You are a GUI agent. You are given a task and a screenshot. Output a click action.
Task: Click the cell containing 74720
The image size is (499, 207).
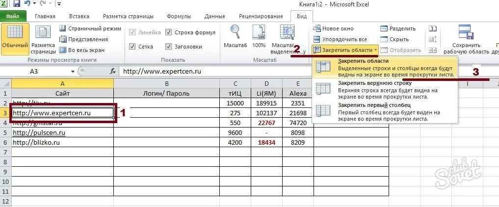(x=298, y=123)
